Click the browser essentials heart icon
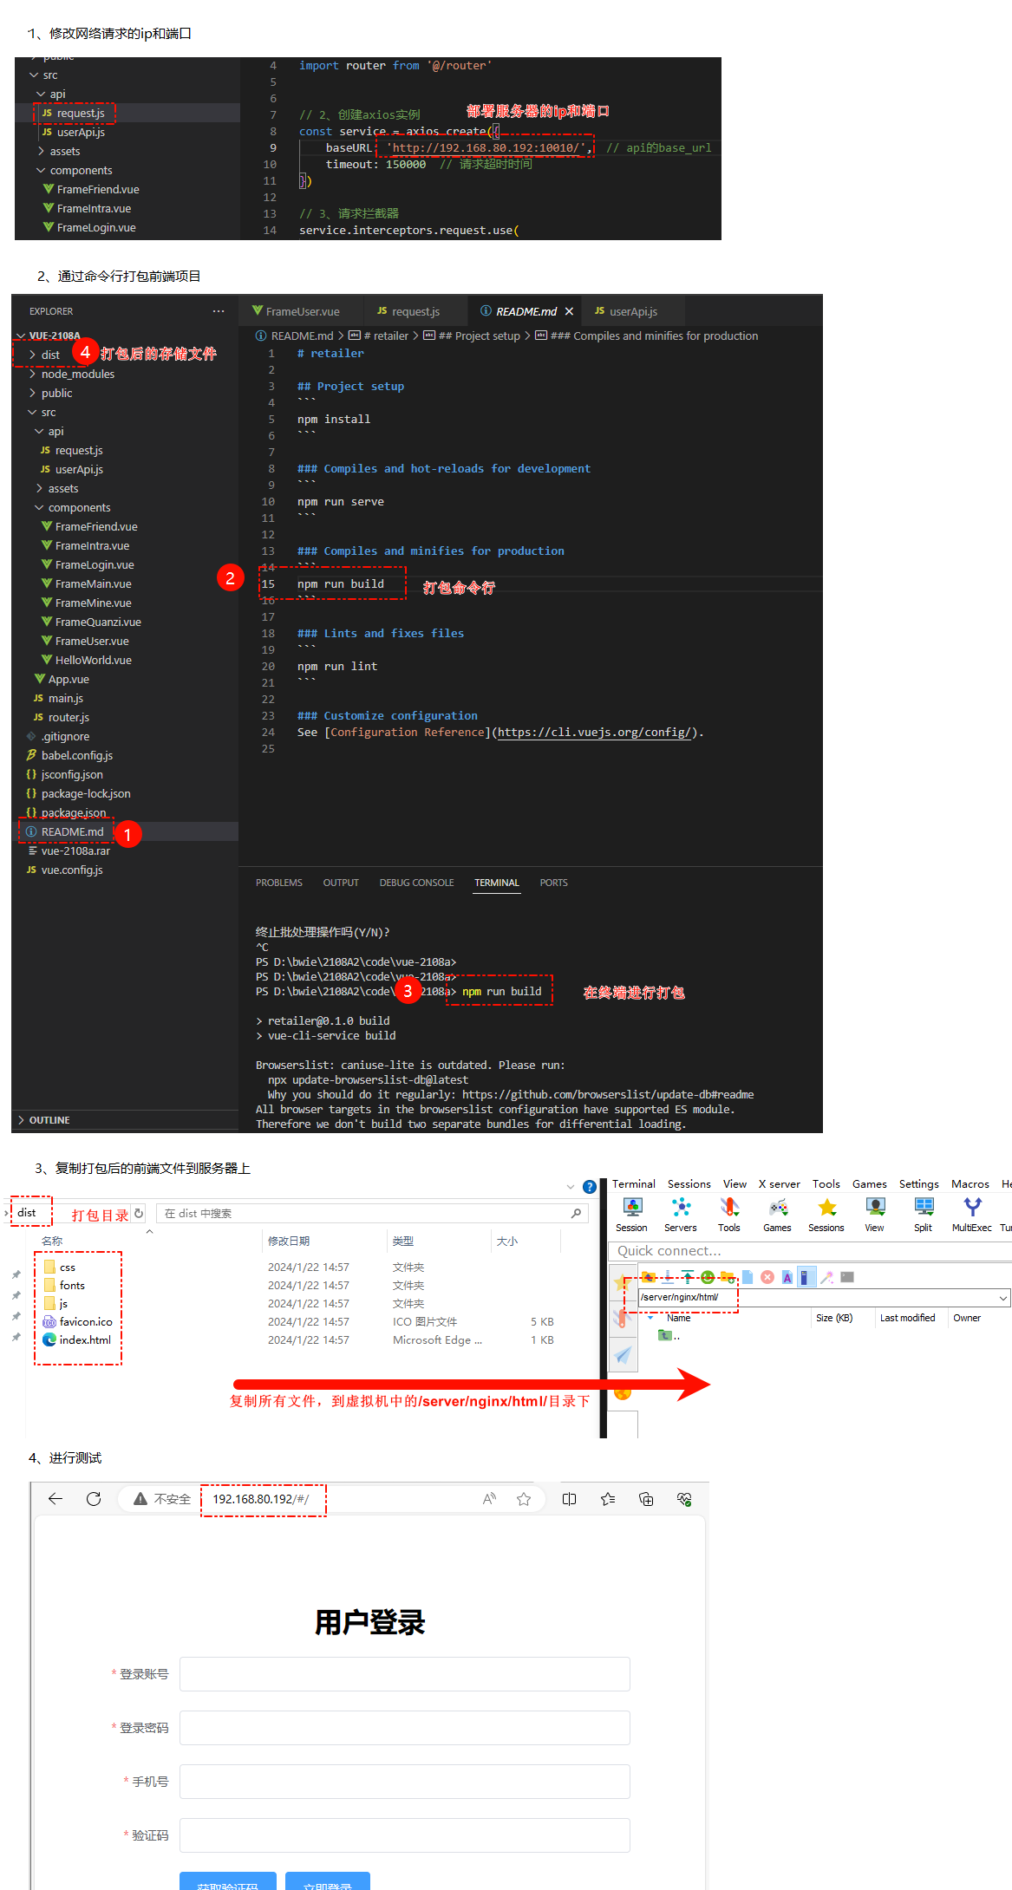Viewport: 1012px width, 1890px height. click(x=684, y=1499)
